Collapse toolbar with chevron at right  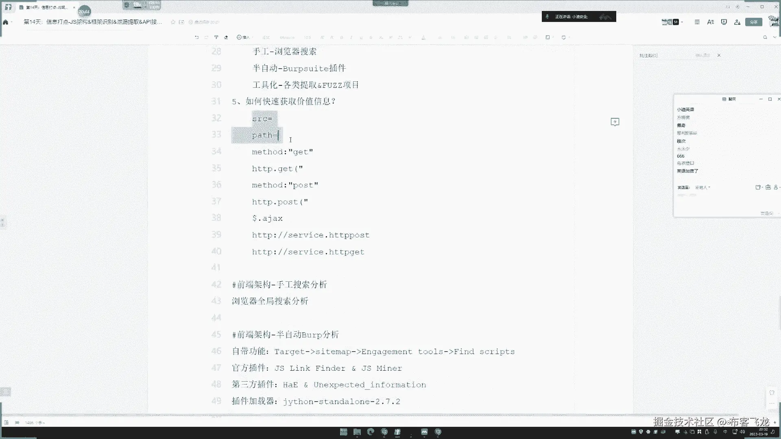click(774, 37)
